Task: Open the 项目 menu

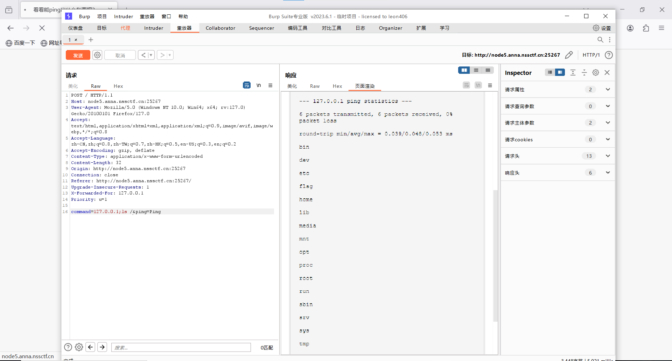Action: [102, 16]
